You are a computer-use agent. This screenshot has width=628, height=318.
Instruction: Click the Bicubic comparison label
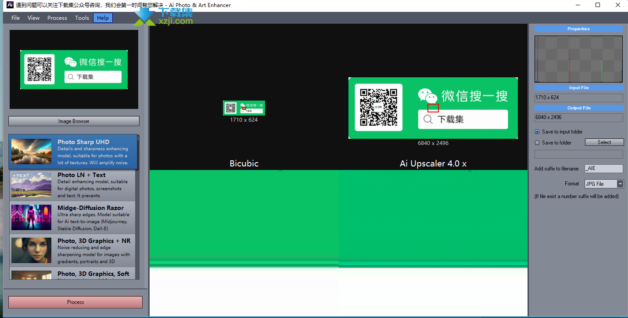tap(244, 163)
